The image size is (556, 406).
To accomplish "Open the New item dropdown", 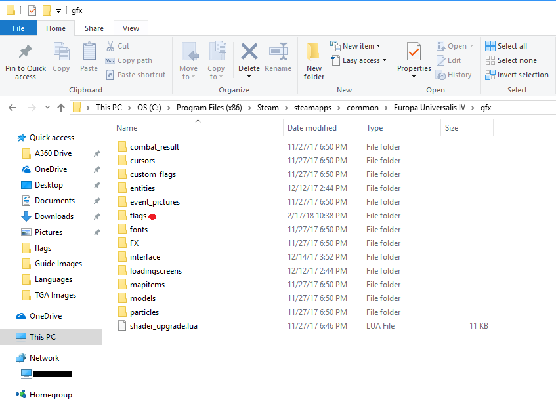I will pyautogui.click(x=356, y=46).
